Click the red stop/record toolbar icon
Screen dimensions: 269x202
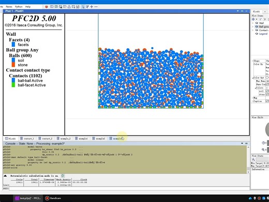click(x=47, y=7)
